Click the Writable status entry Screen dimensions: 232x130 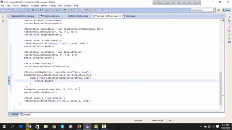coord(138,121)
